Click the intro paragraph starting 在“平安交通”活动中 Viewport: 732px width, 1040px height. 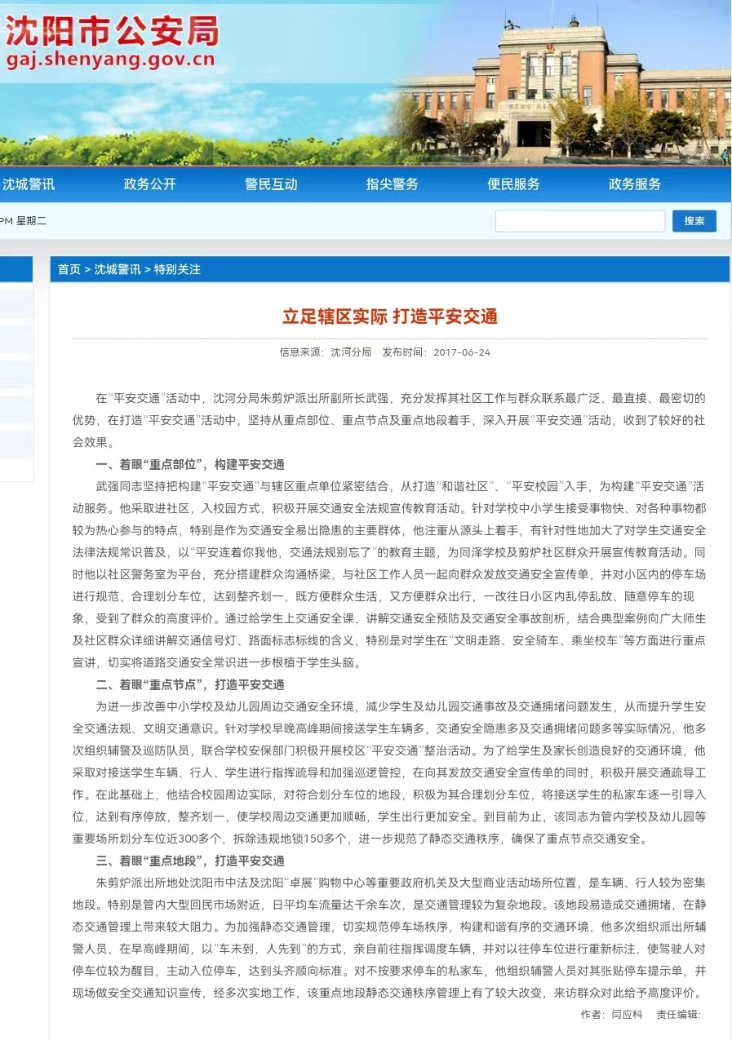390,420
